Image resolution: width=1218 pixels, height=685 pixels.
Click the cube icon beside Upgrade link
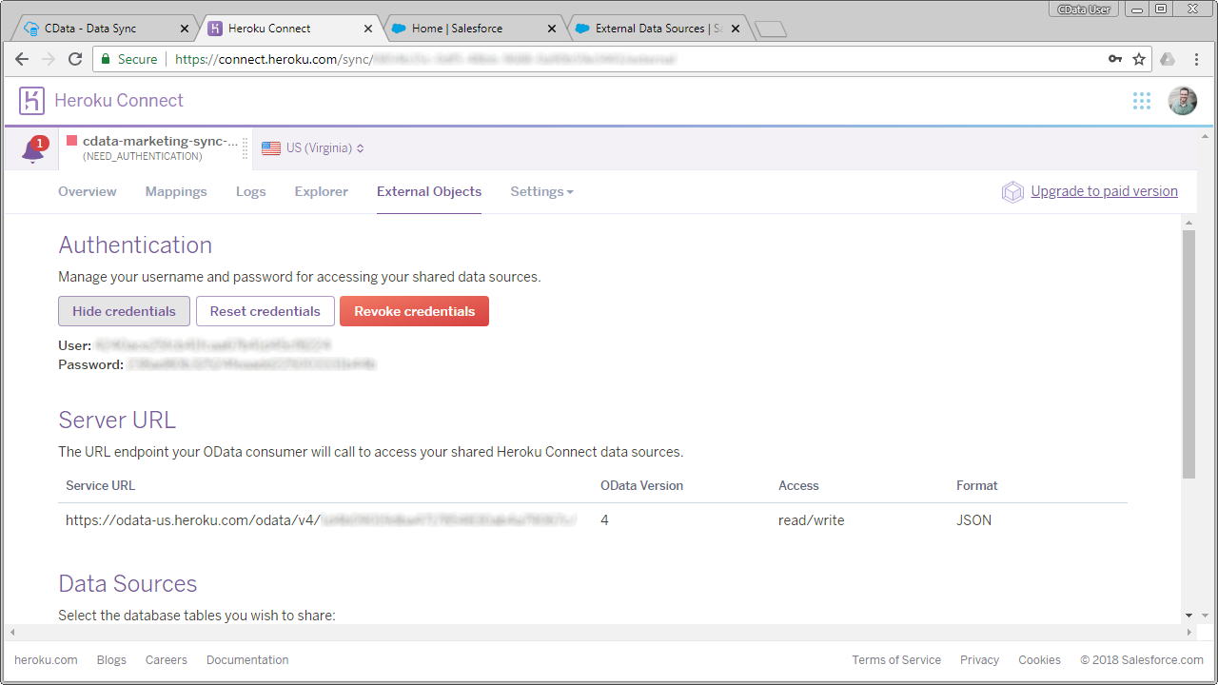[1012, 191]
